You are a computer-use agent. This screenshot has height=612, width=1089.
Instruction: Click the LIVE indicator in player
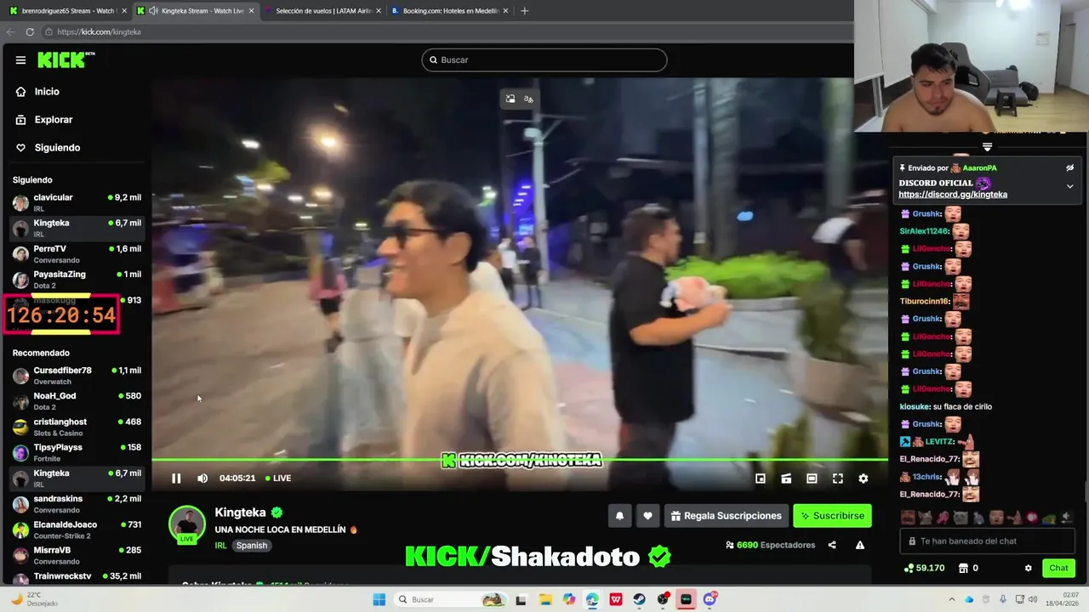[278, 479]
